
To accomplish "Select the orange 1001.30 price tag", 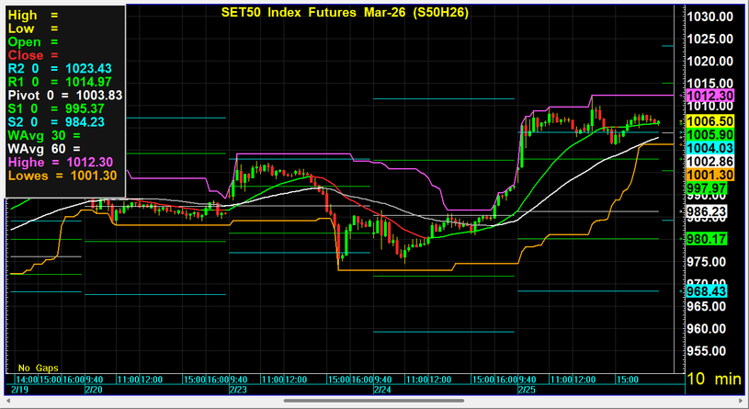I will 709,175.
